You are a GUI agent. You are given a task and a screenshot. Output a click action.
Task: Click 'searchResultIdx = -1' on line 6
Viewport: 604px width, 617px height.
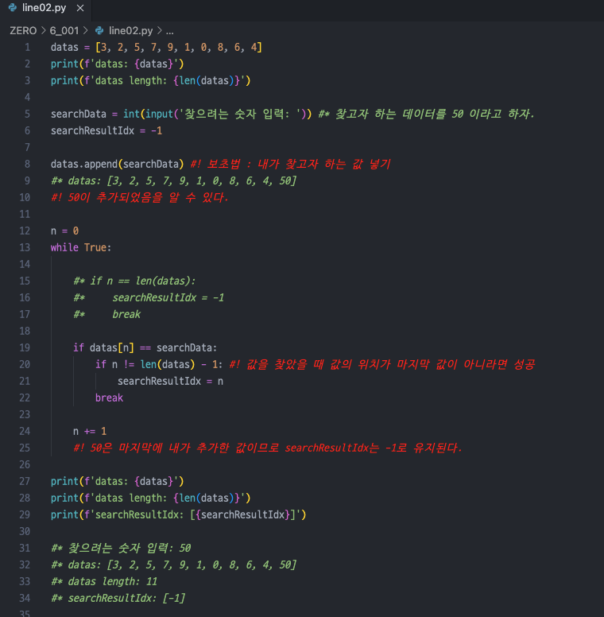106,130
